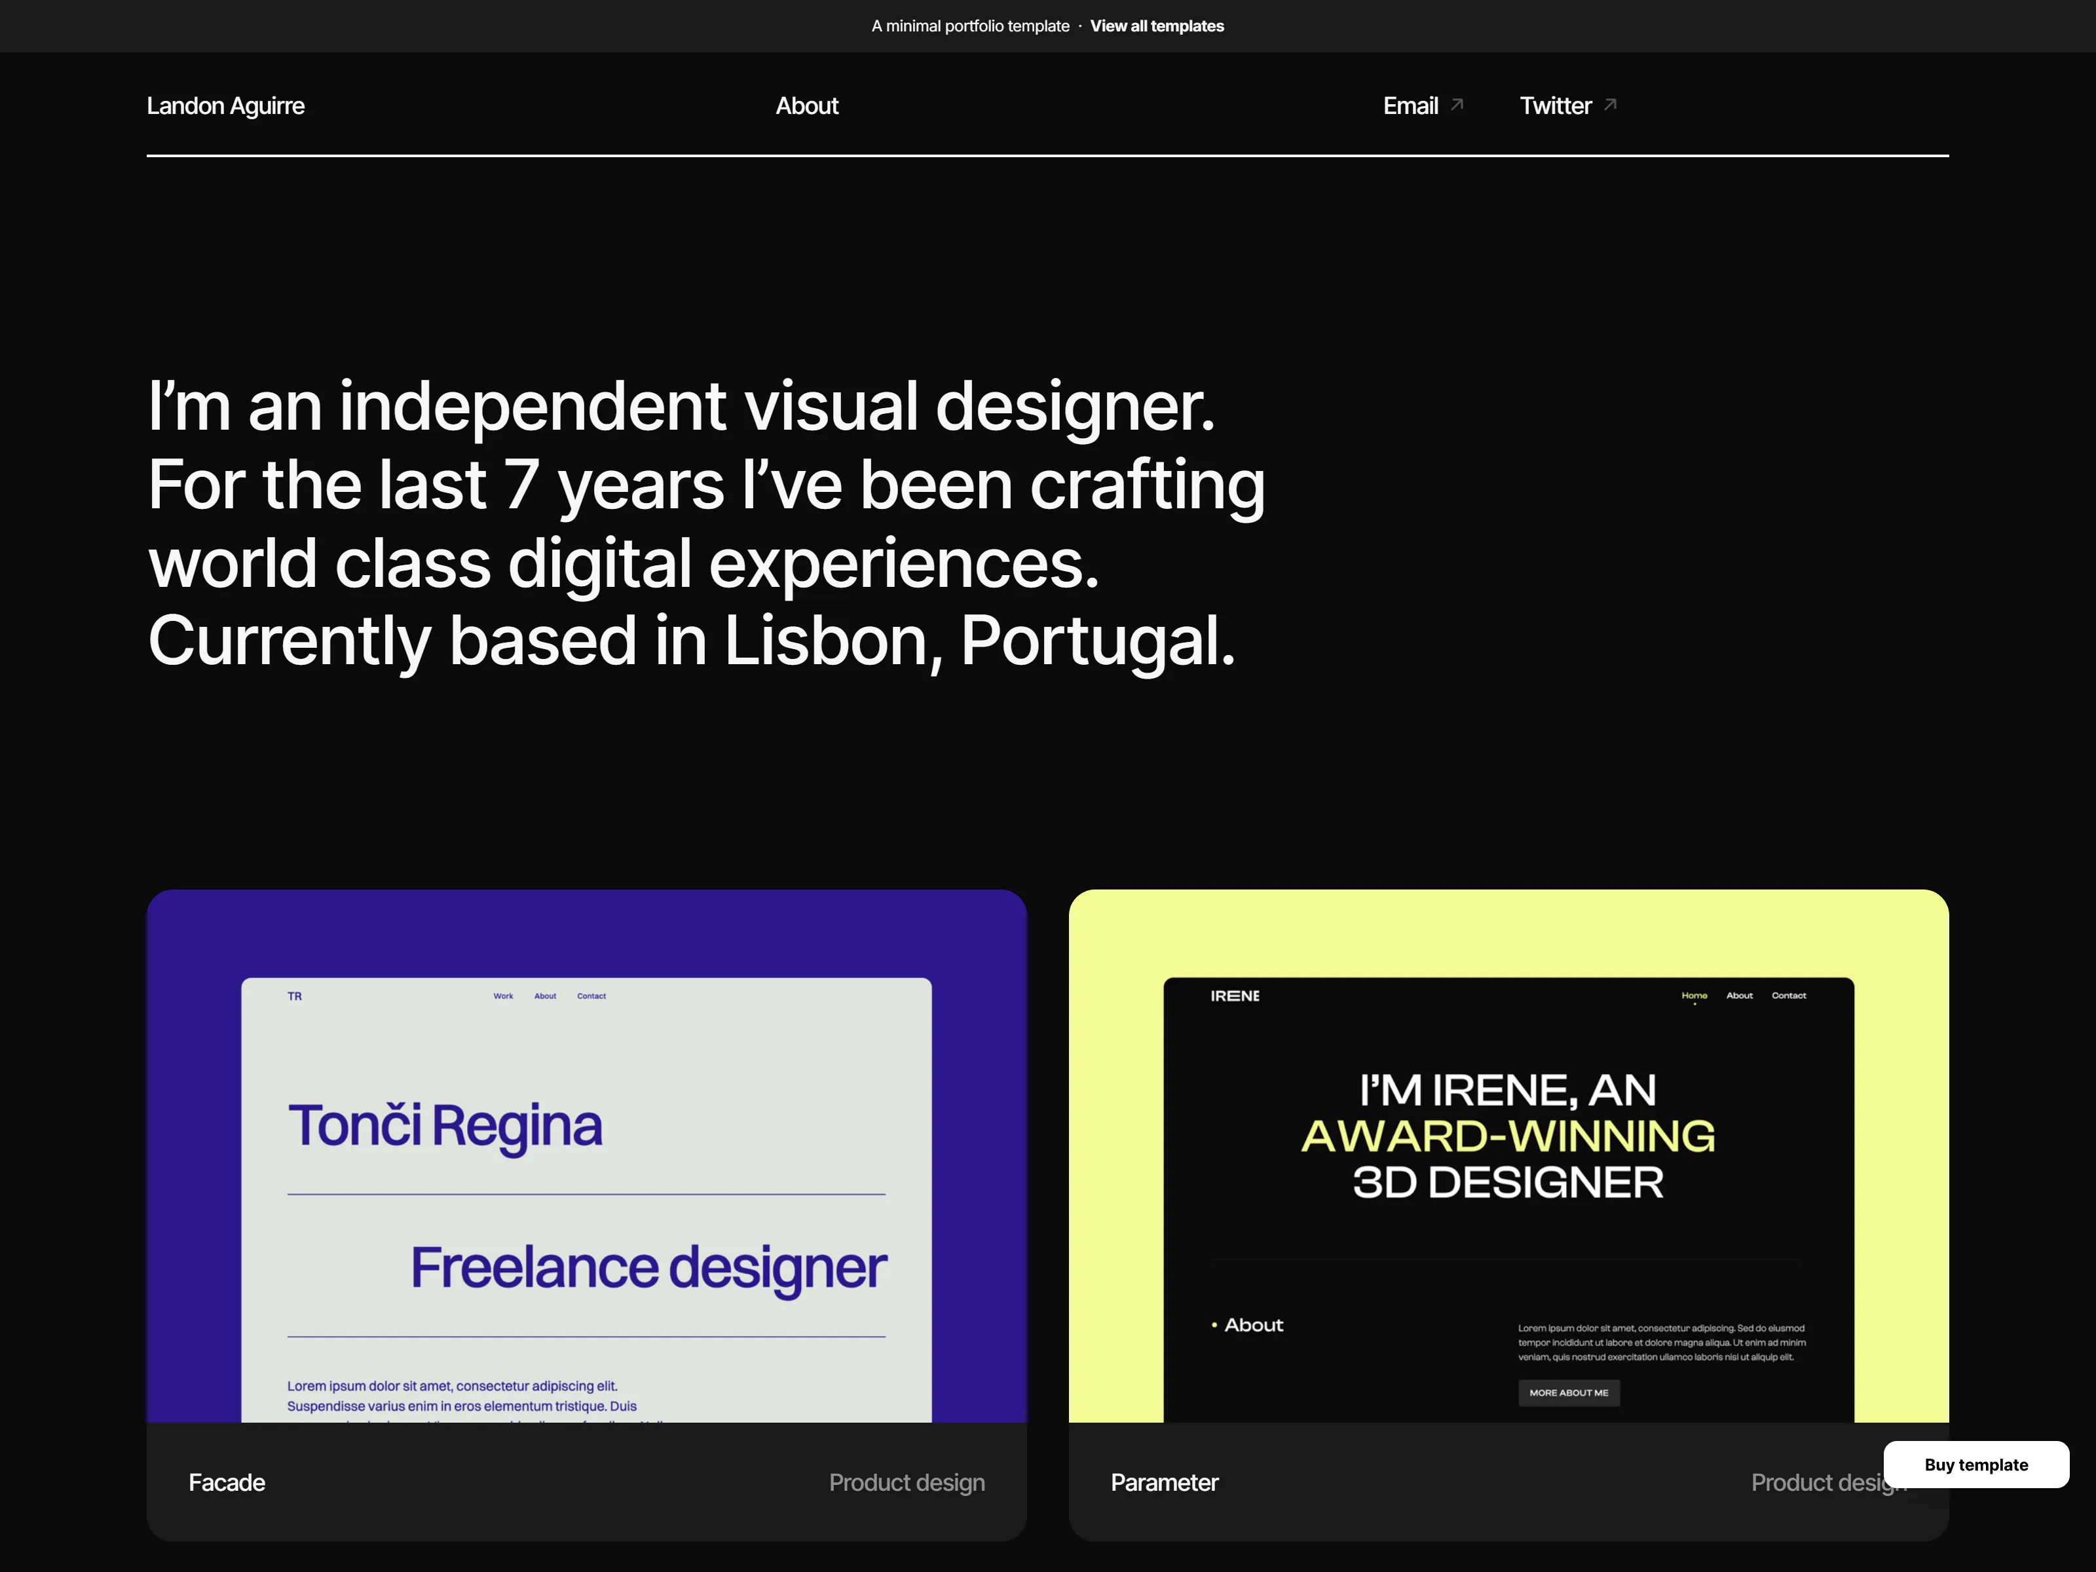Open the Twitter link in header
Image resolution: width=2096 pixels, height=1572 pixels.
point(1555,106)
